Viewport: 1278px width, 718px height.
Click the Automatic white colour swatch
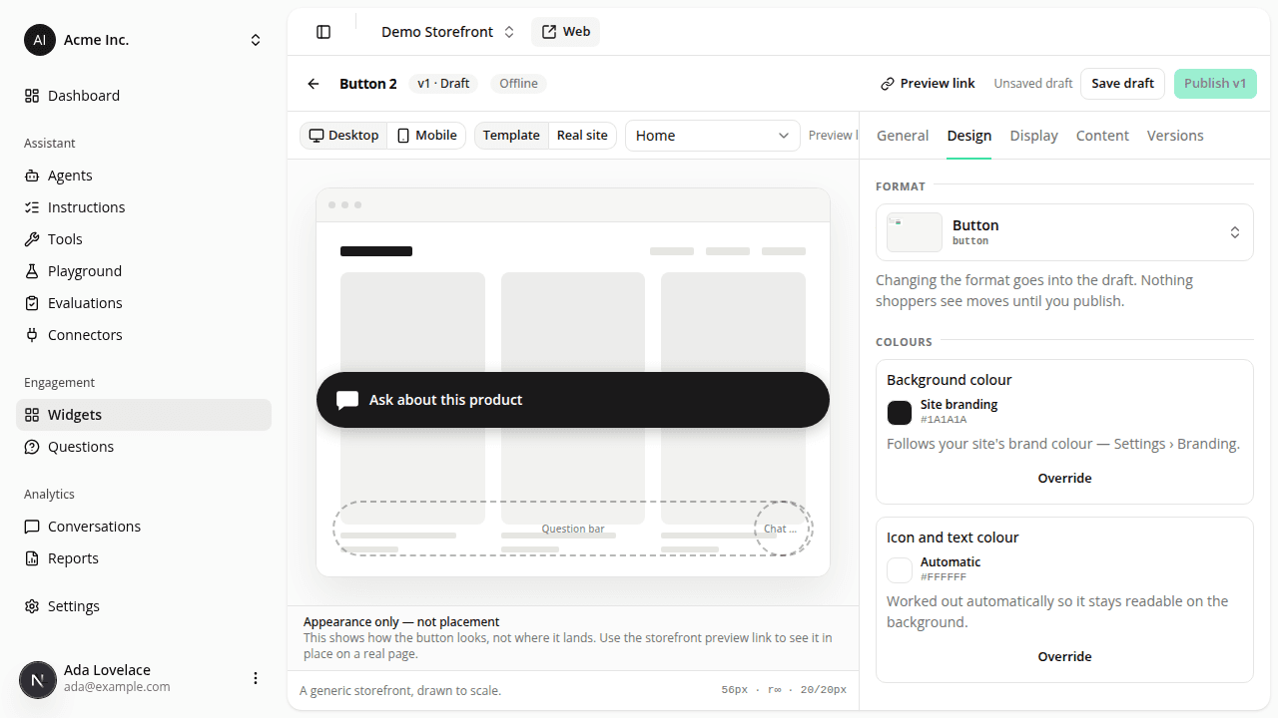[x=900, y=570]
